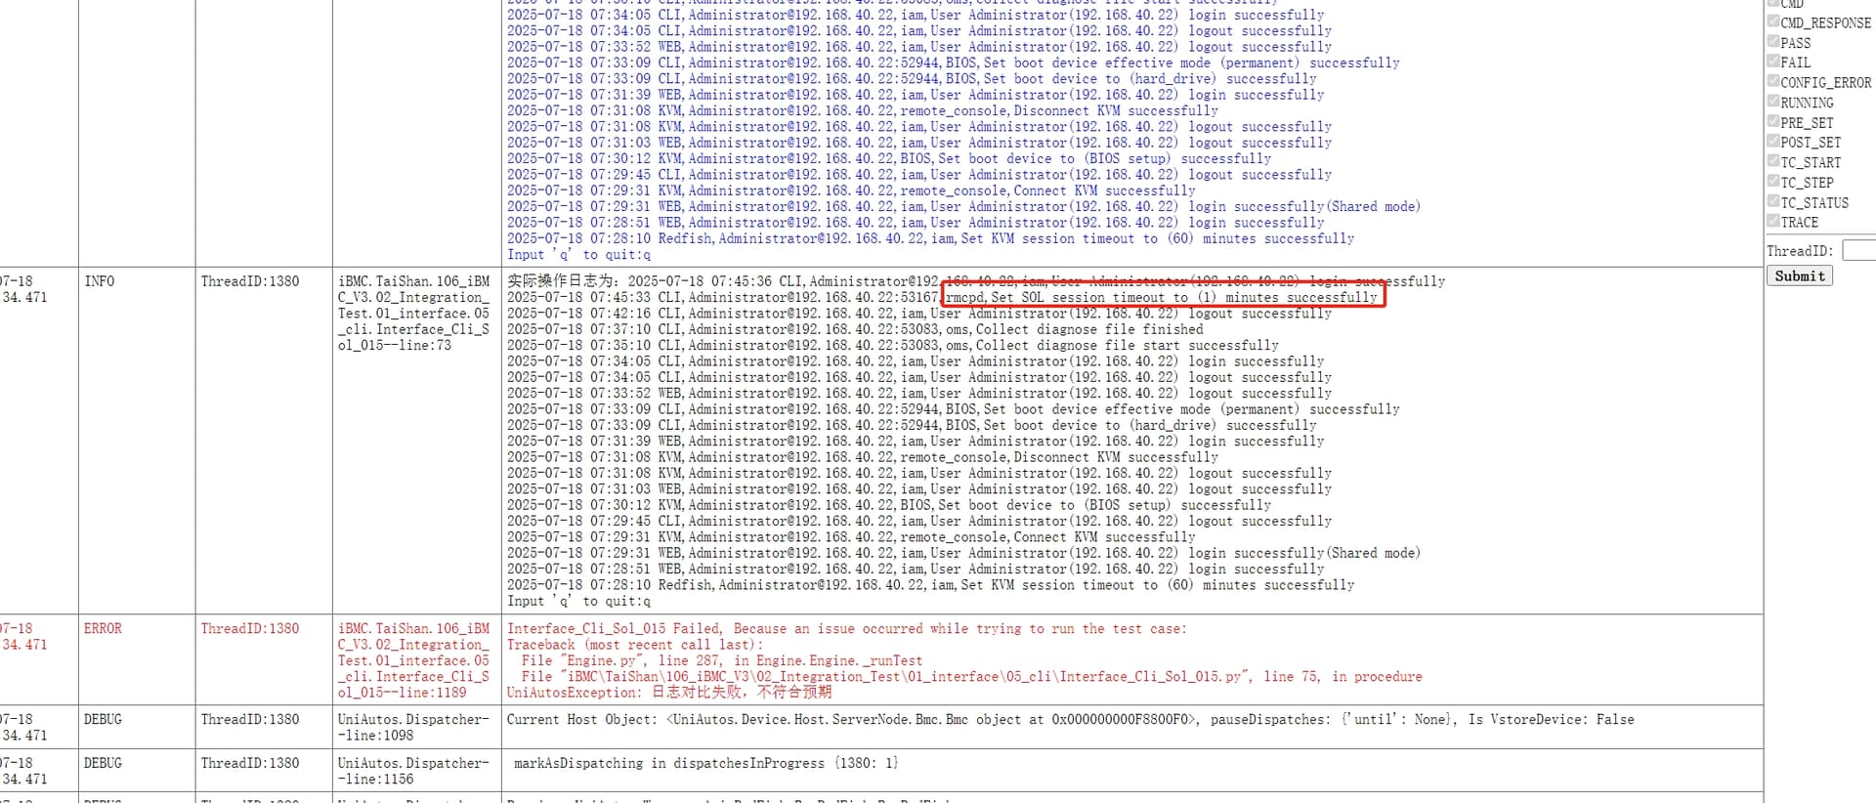Click the INFO level cell

[x=99, y=281]
